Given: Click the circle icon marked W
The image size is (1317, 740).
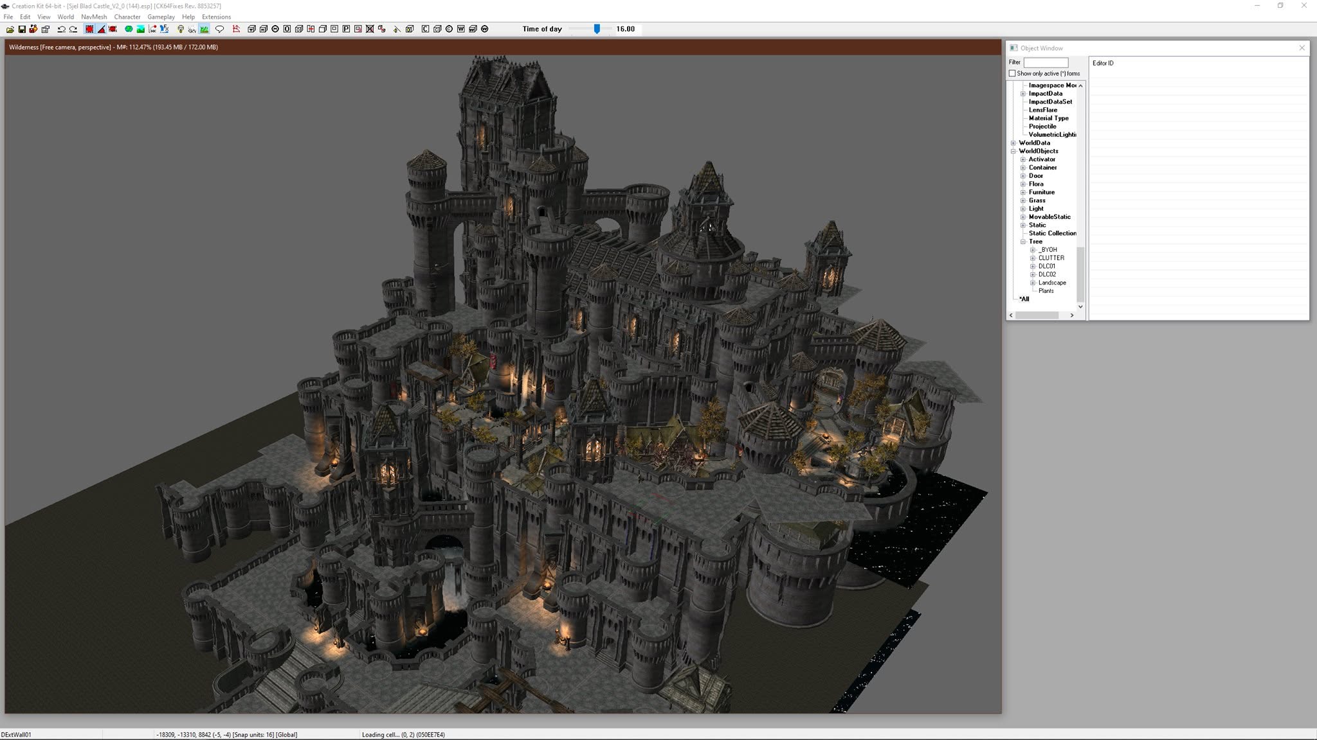Looking at the screenshot, I should click(x=485, y=29).
